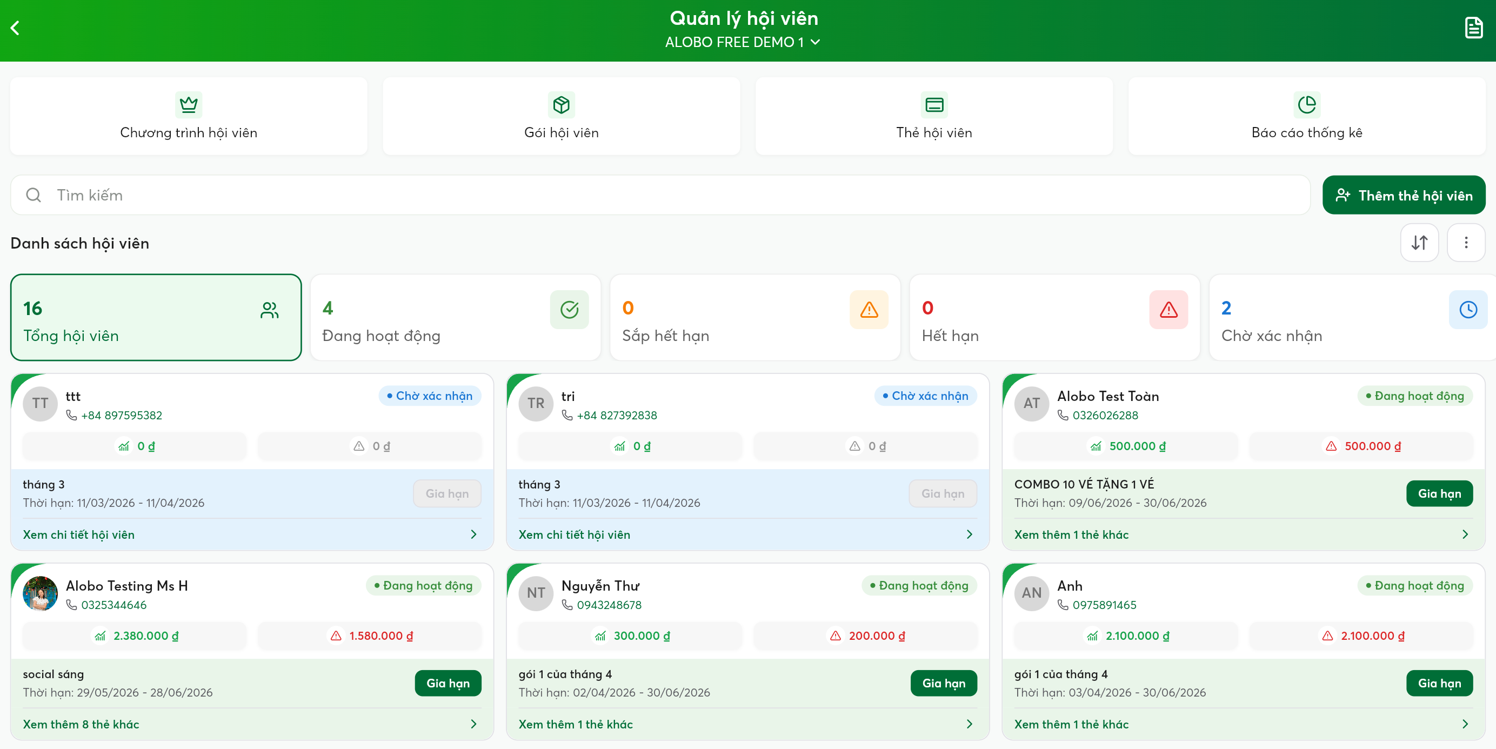This screenshot has width=1496, height=749.
Task: Select the Chờ xác nhận filter tab
Action: (x=1353, y=318)
